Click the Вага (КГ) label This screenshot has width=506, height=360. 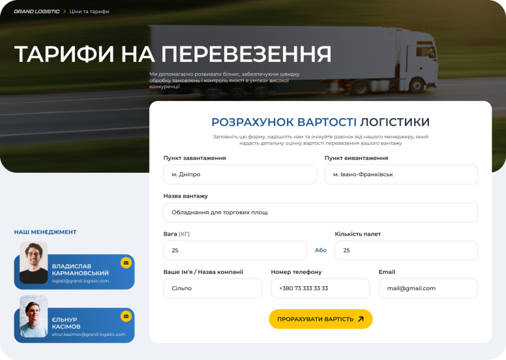point(176,234)
